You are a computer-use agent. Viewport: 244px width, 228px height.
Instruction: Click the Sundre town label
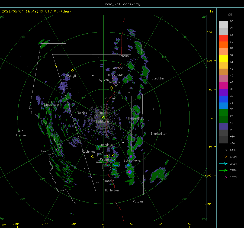tap(82, 112)
